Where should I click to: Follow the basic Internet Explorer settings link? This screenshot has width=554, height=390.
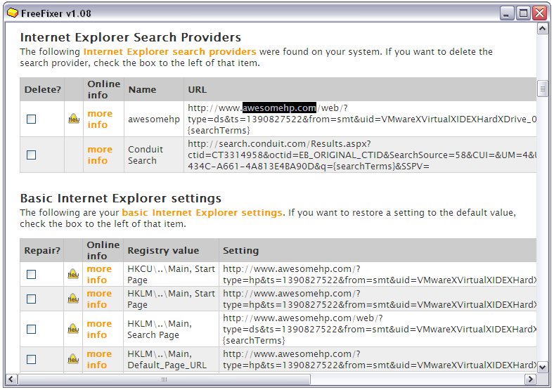202,213
